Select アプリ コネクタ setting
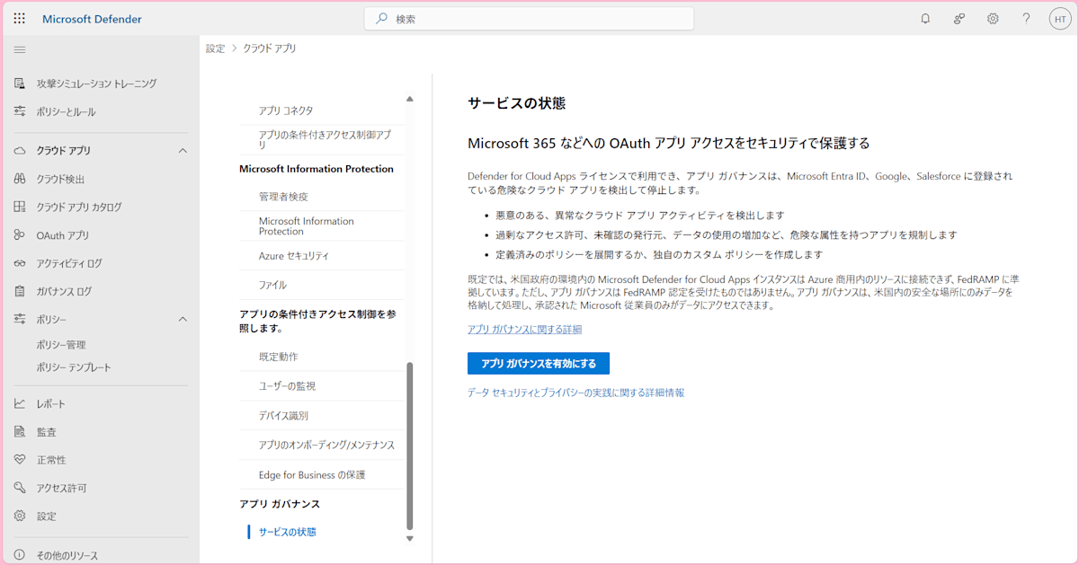1079x565 pixels. coord(286,110)
